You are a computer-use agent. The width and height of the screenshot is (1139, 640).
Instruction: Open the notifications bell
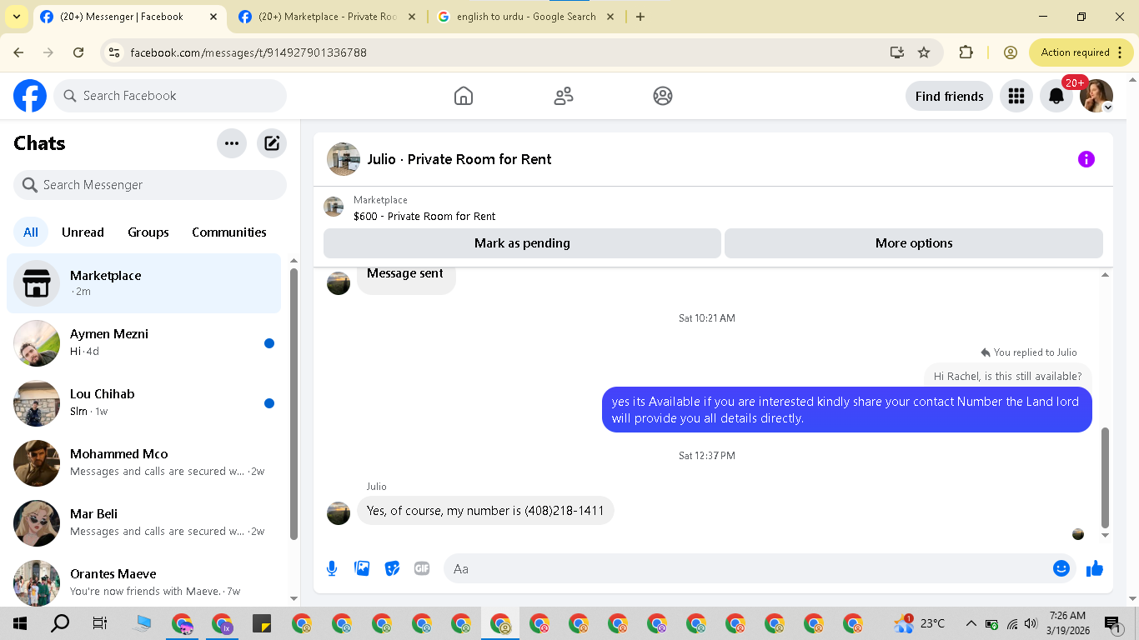tap(1056, 96)
